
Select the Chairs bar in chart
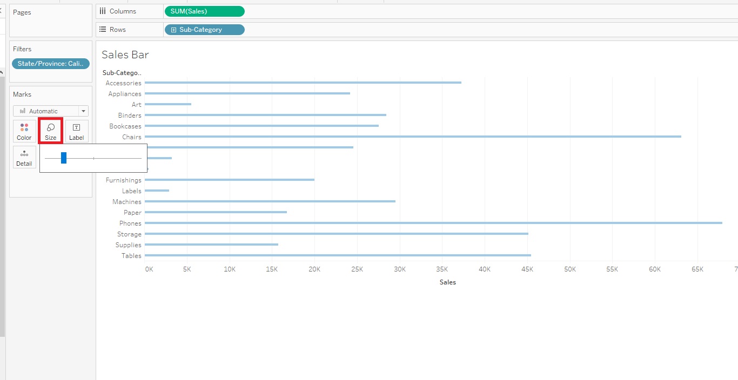point(413,137)
